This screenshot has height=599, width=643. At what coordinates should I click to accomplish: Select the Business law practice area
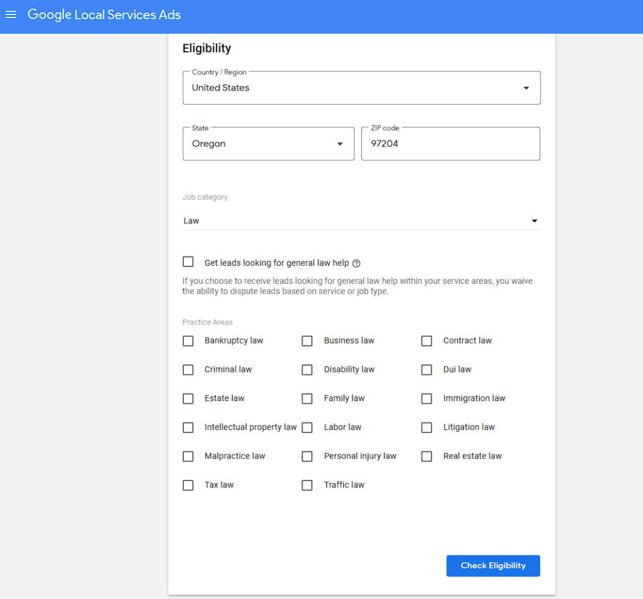[x=307, y=341]
